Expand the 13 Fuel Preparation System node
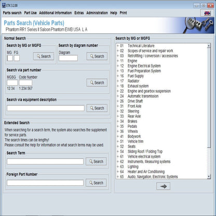This screenshot has height=216, width=216. click(118, 71)
